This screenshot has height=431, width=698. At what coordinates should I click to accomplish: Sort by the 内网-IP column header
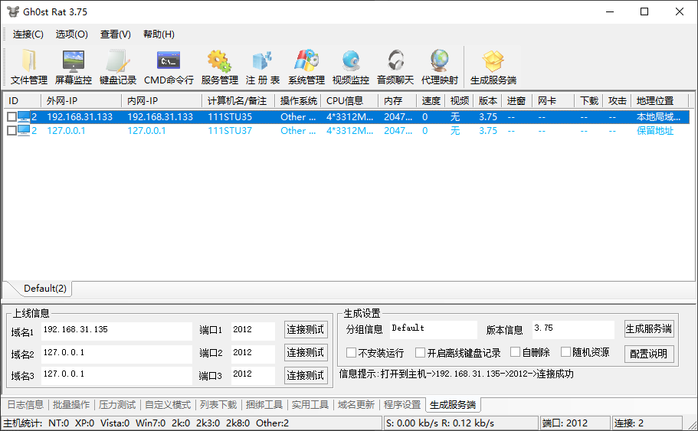[162, 101]
